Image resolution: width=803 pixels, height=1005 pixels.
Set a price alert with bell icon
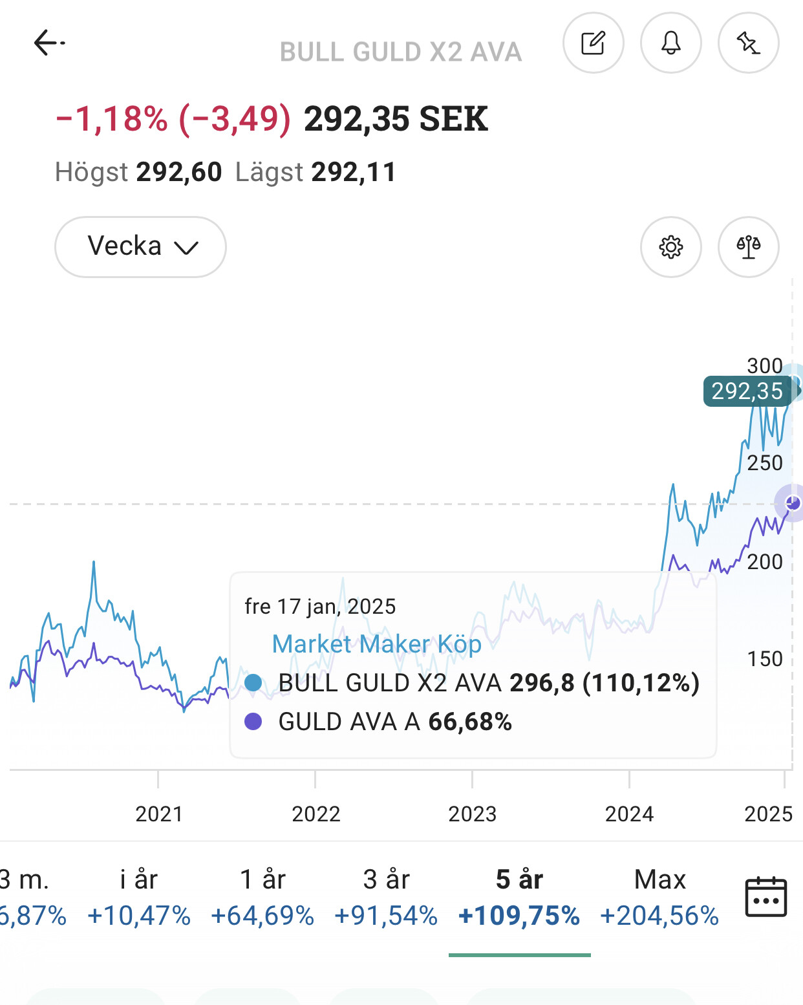(x=670, y=43)
